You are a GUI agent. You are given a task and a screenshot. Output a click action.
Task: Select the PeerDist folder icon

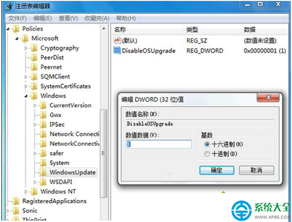click(x=34, y=57)
